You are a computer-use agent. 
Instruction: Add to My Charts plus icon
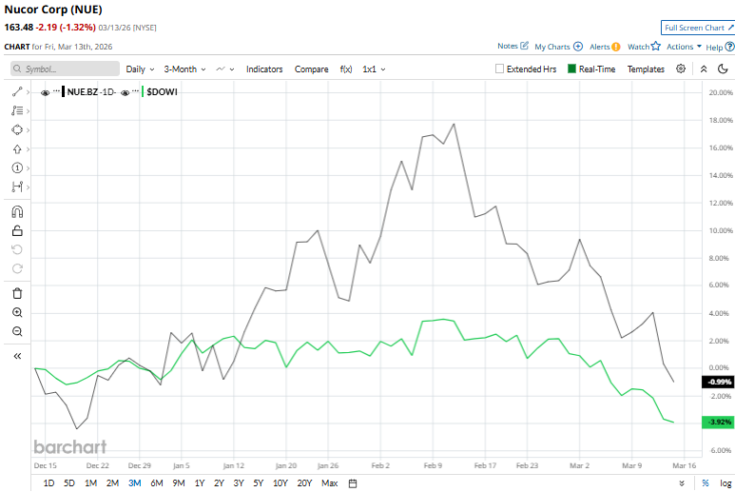click(x=578, y=47)
